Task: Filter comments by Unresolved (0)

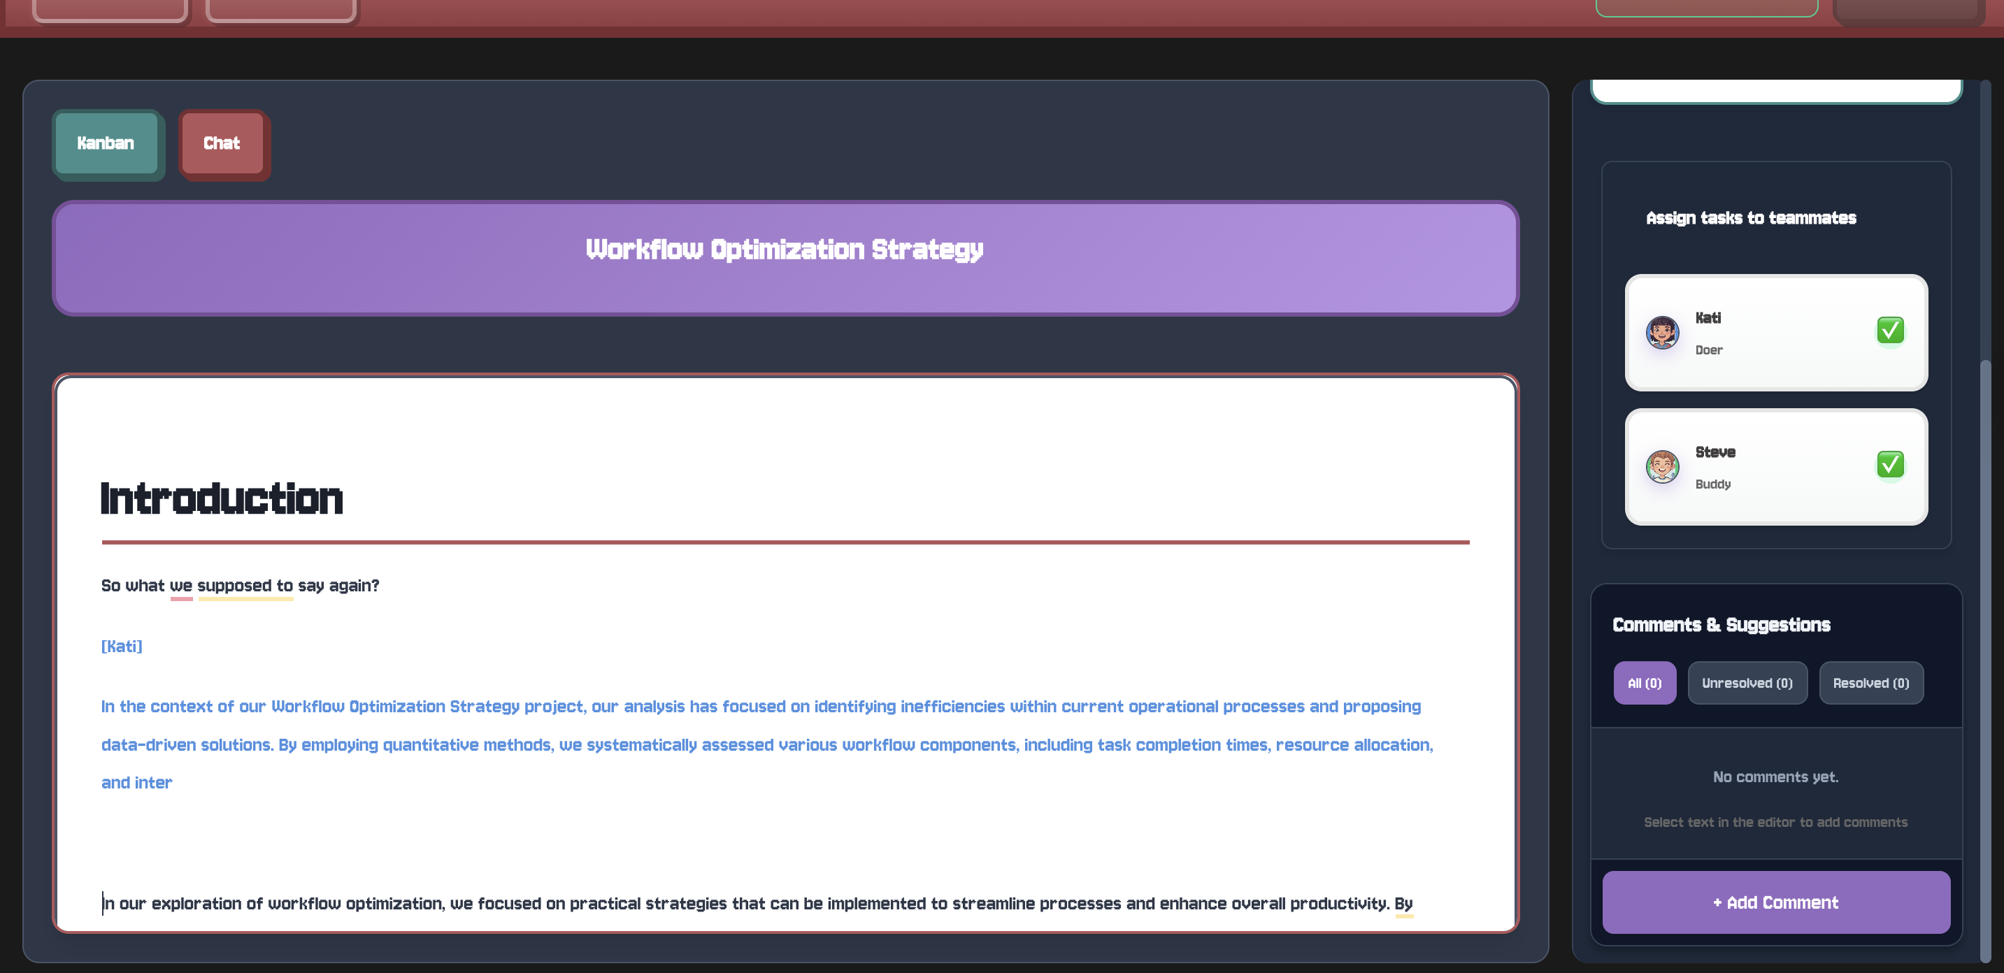Action: (1747, 683)
